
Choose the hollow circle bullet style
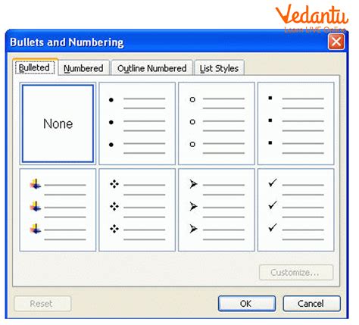click(217, 123)
